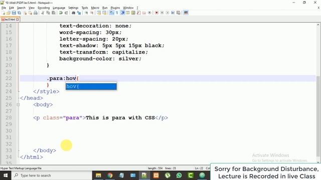Open the Plugins menu
The width and height of the screenshot is (321, 180).
point(115,8)
